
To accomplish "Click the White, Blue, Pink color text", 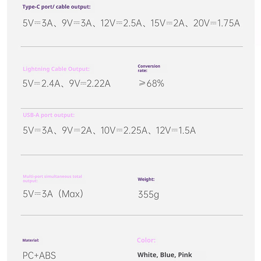I will pos(165,255).
